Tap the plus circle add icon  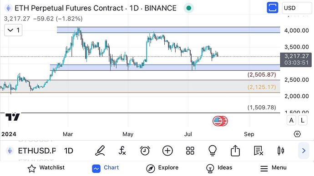(167, 151)
